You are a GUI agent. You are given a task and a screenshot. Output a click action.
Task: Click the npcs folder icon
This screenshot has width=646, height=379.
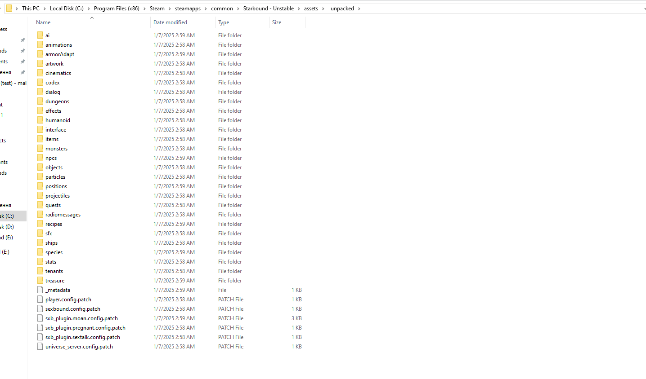[x=40, y=158]
